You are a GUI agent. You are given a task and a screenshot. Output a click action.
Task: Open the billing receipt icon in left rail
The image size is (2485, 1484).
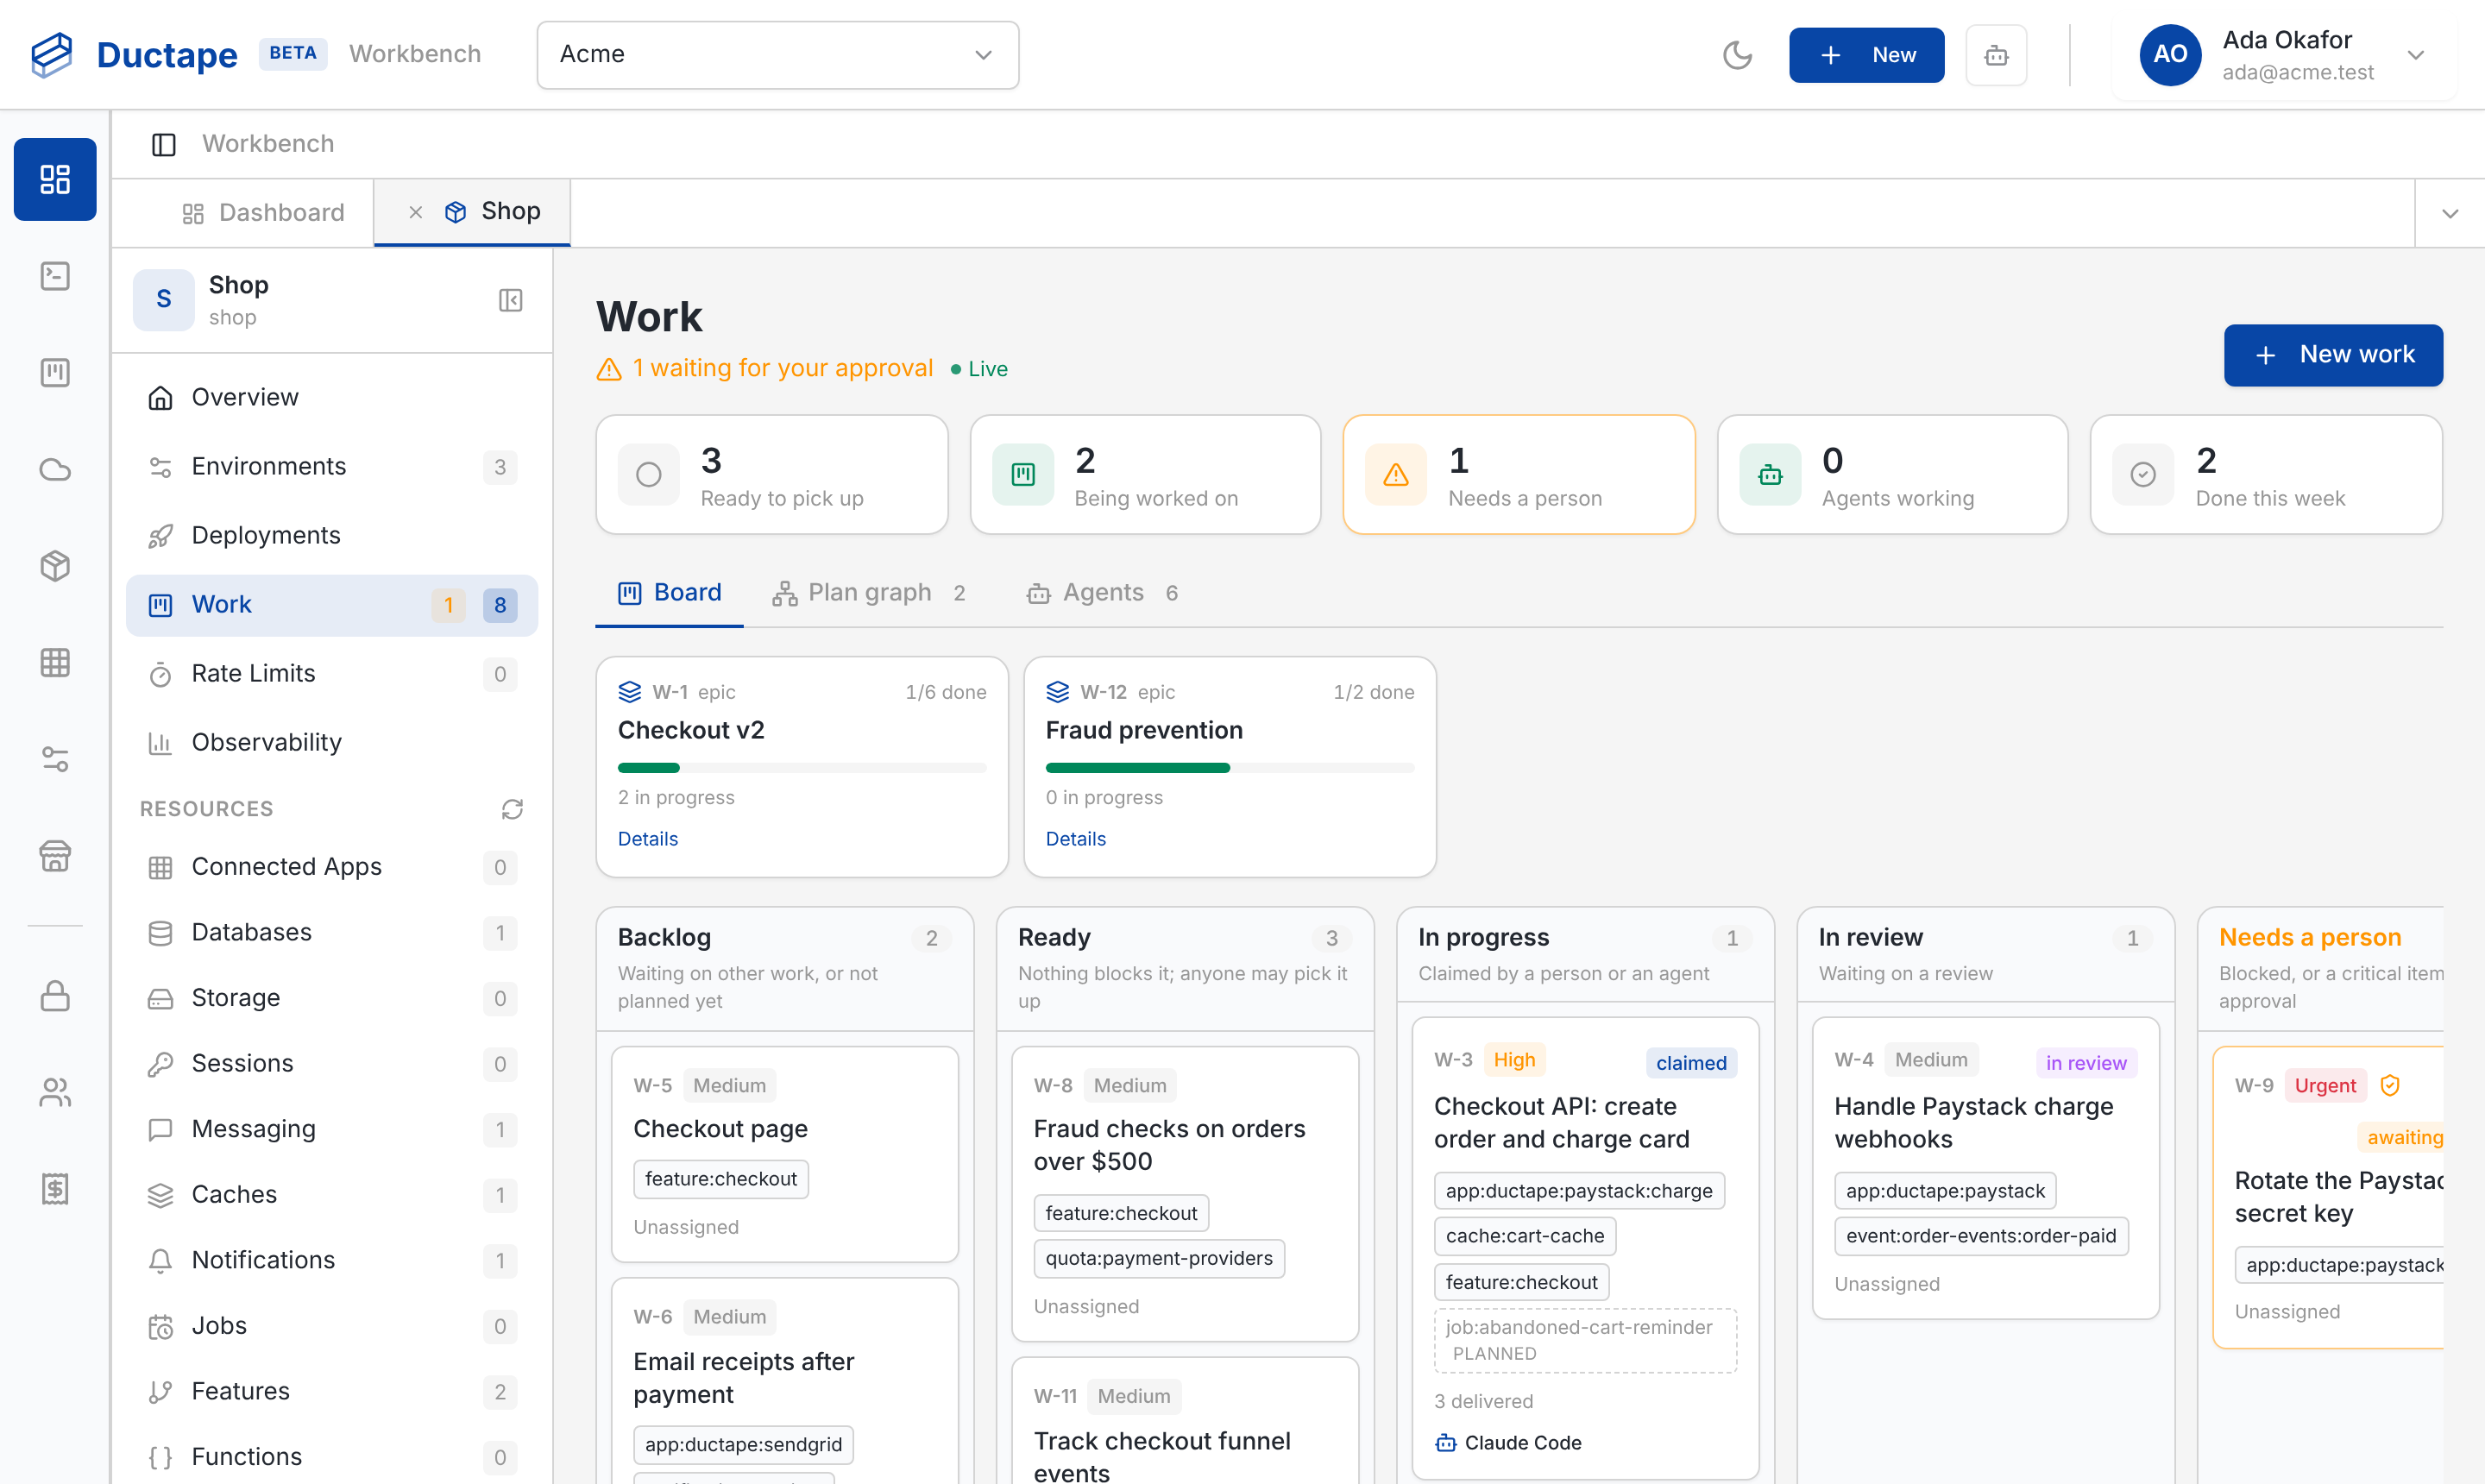[55, 1190]
